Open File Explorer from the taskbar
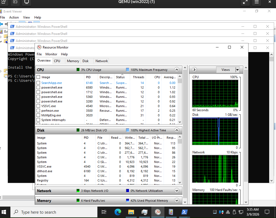The width and height of the screenshot is (276, 218). 131,212
